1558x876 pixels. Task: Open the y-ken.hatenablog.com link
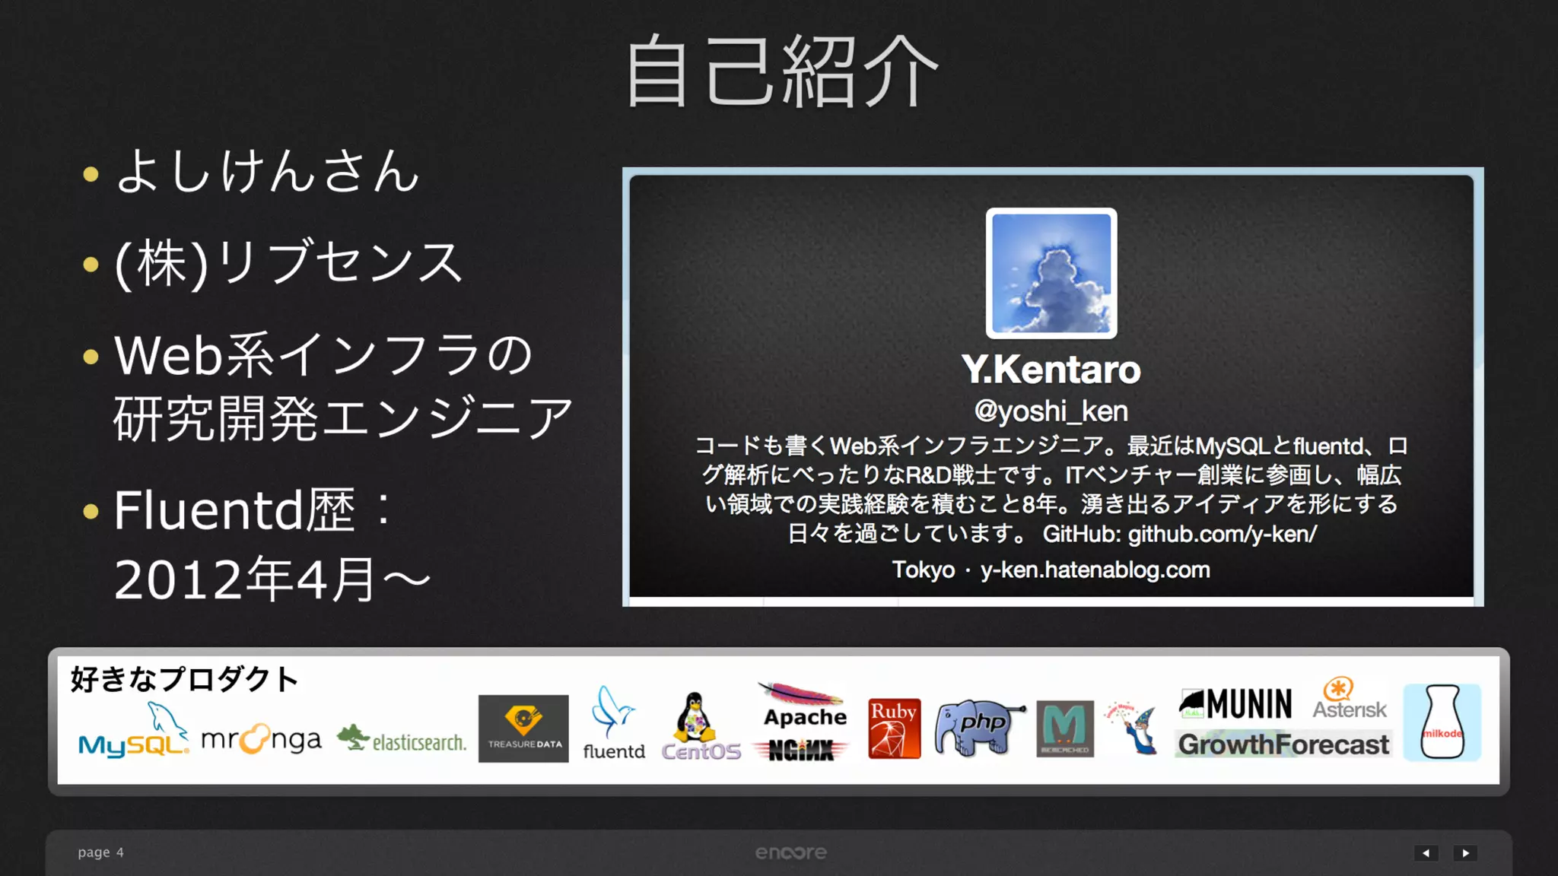click(x=1095, y=570)
